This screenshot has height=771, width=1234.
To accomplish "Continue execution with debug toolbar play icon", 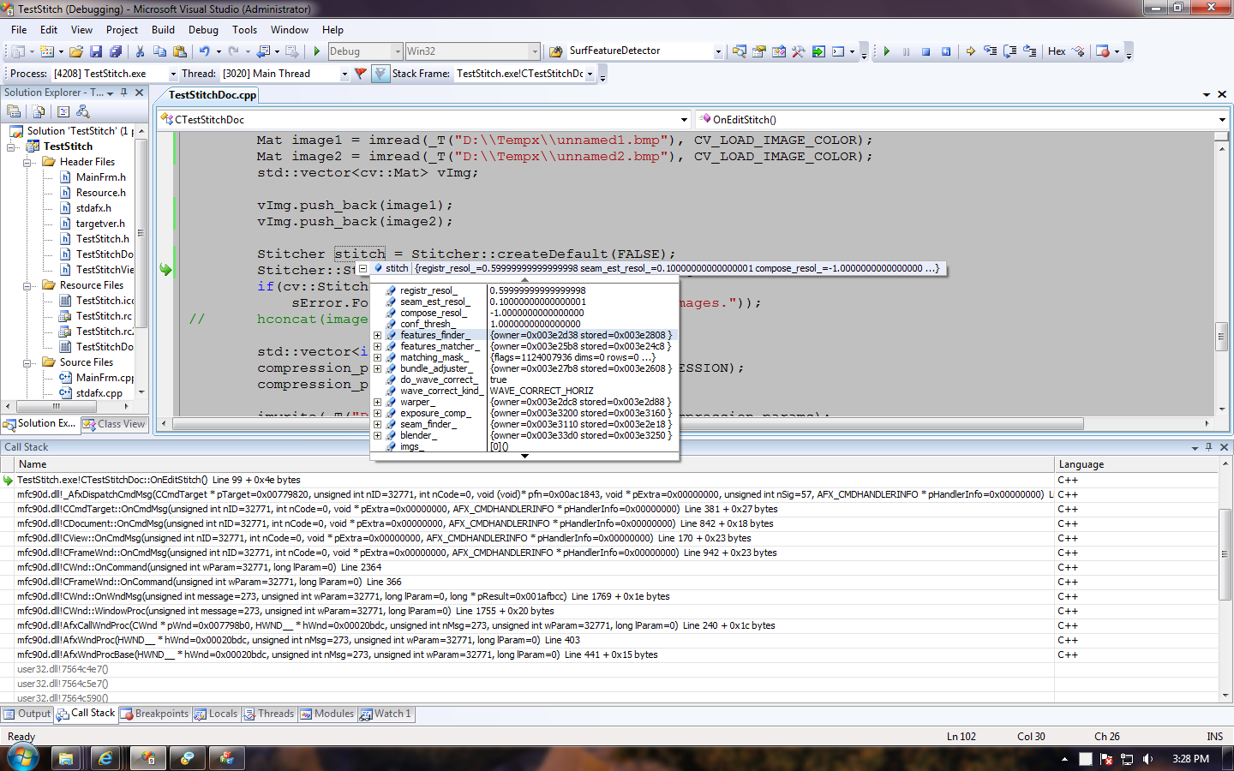I will [887, 51].
